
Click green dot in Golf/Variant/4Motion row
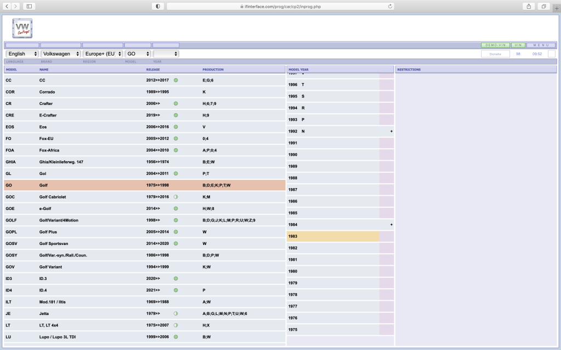(176, 220)
